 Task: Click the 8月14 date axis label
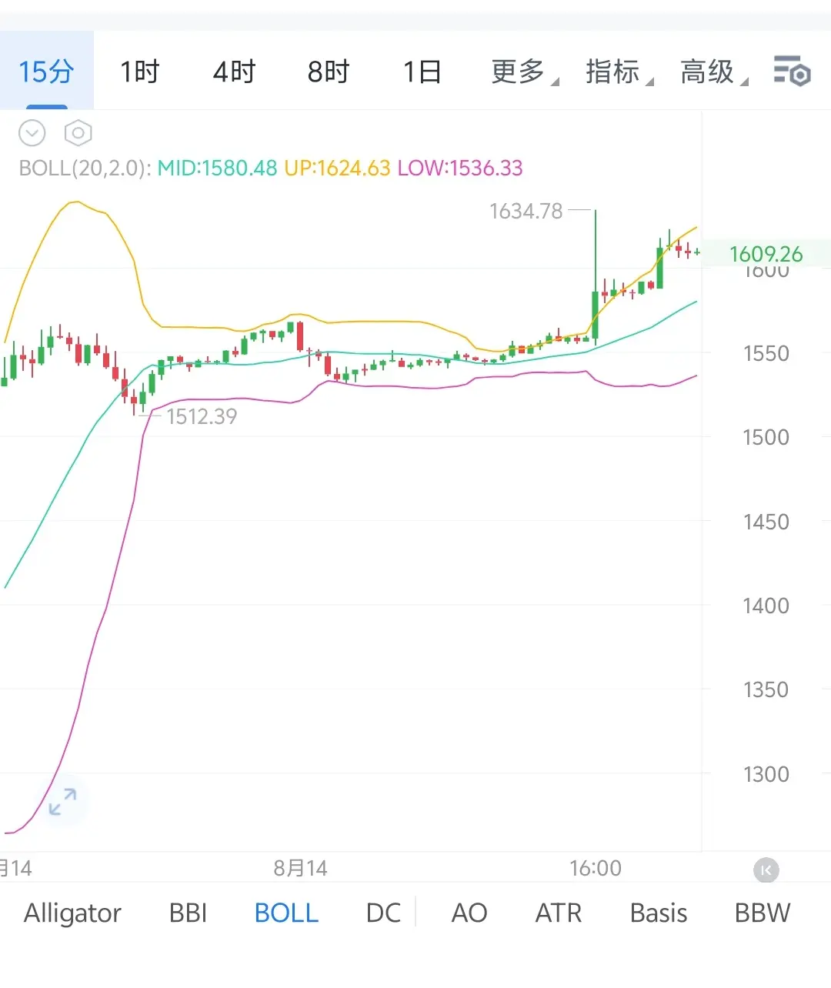point(300,868)
